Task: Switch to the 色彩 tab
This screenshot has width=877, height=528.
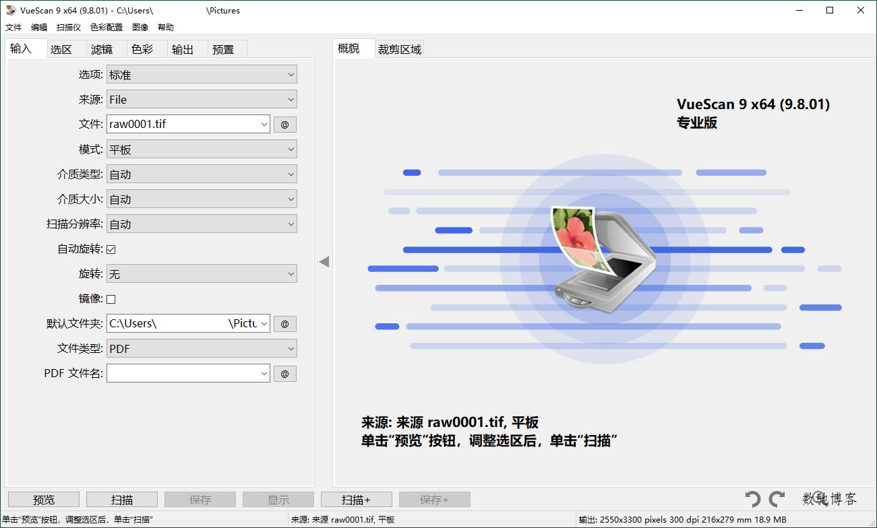Action: [147, 49]
